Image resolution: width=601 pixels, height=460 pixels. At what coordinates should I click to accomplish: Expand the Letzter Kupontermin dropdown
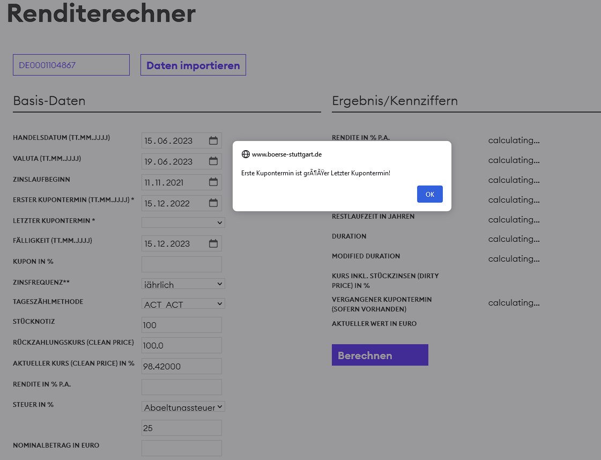tap(183, 222)
